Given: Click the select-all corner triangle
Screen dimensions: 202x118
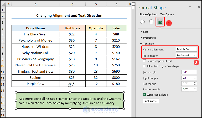Looking at the screenshot, I should point(3,4).
